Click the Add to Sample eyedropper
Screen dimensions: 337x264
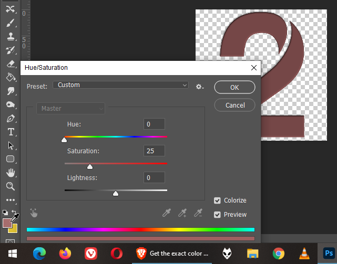click(x=182, y=213)
